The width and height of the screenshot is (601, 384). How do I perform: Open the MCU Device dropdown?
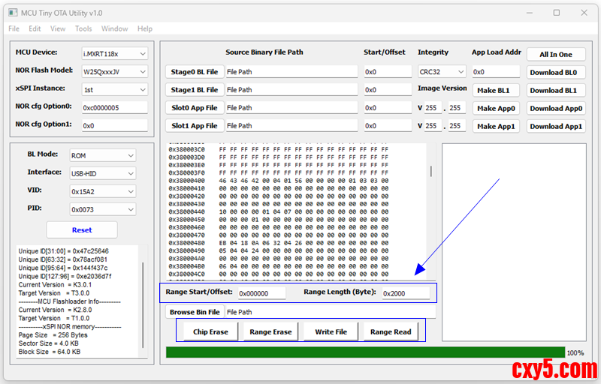point(114,54)
